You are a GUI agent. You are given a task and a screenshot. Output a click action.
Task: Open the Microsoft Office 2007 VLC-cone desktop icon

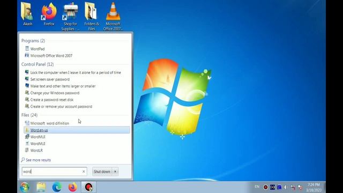(113, 17)
